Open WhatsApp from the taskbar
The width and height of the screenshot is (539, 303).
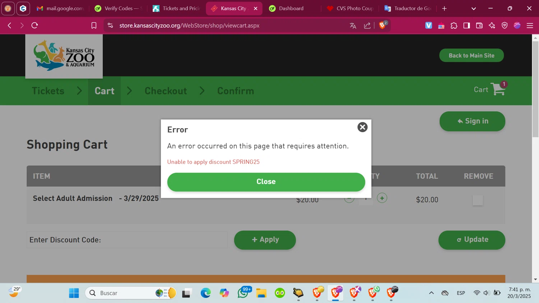pos(243,293)
